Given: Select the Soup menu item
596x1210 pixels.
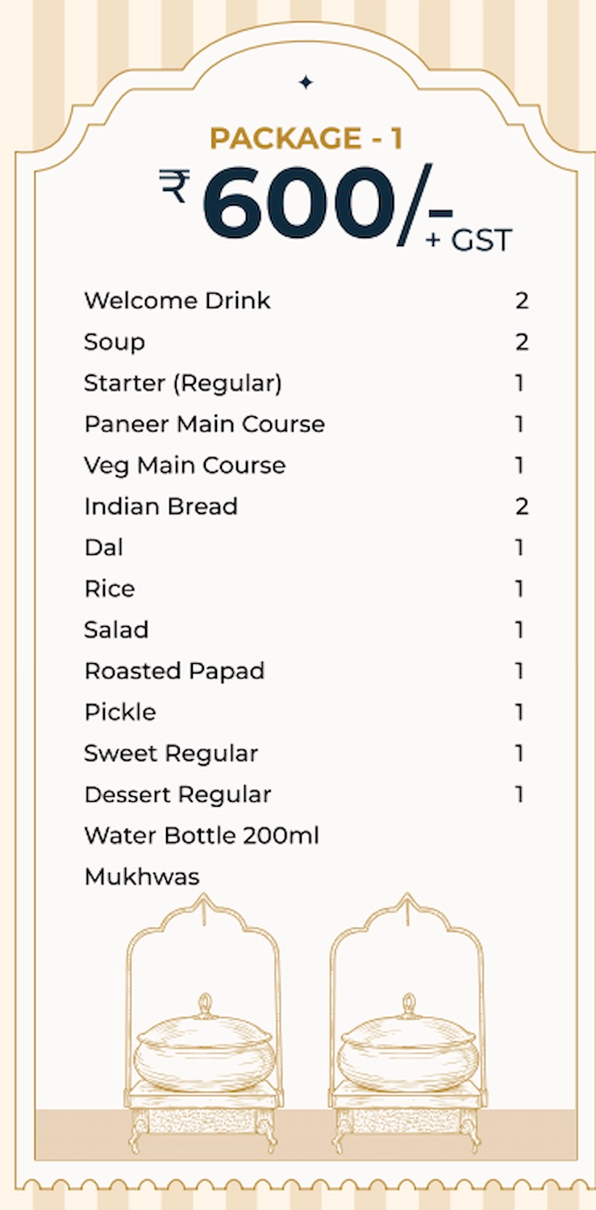Looking at the screenshot, I should pyautogui.click(x=115, y=343).
